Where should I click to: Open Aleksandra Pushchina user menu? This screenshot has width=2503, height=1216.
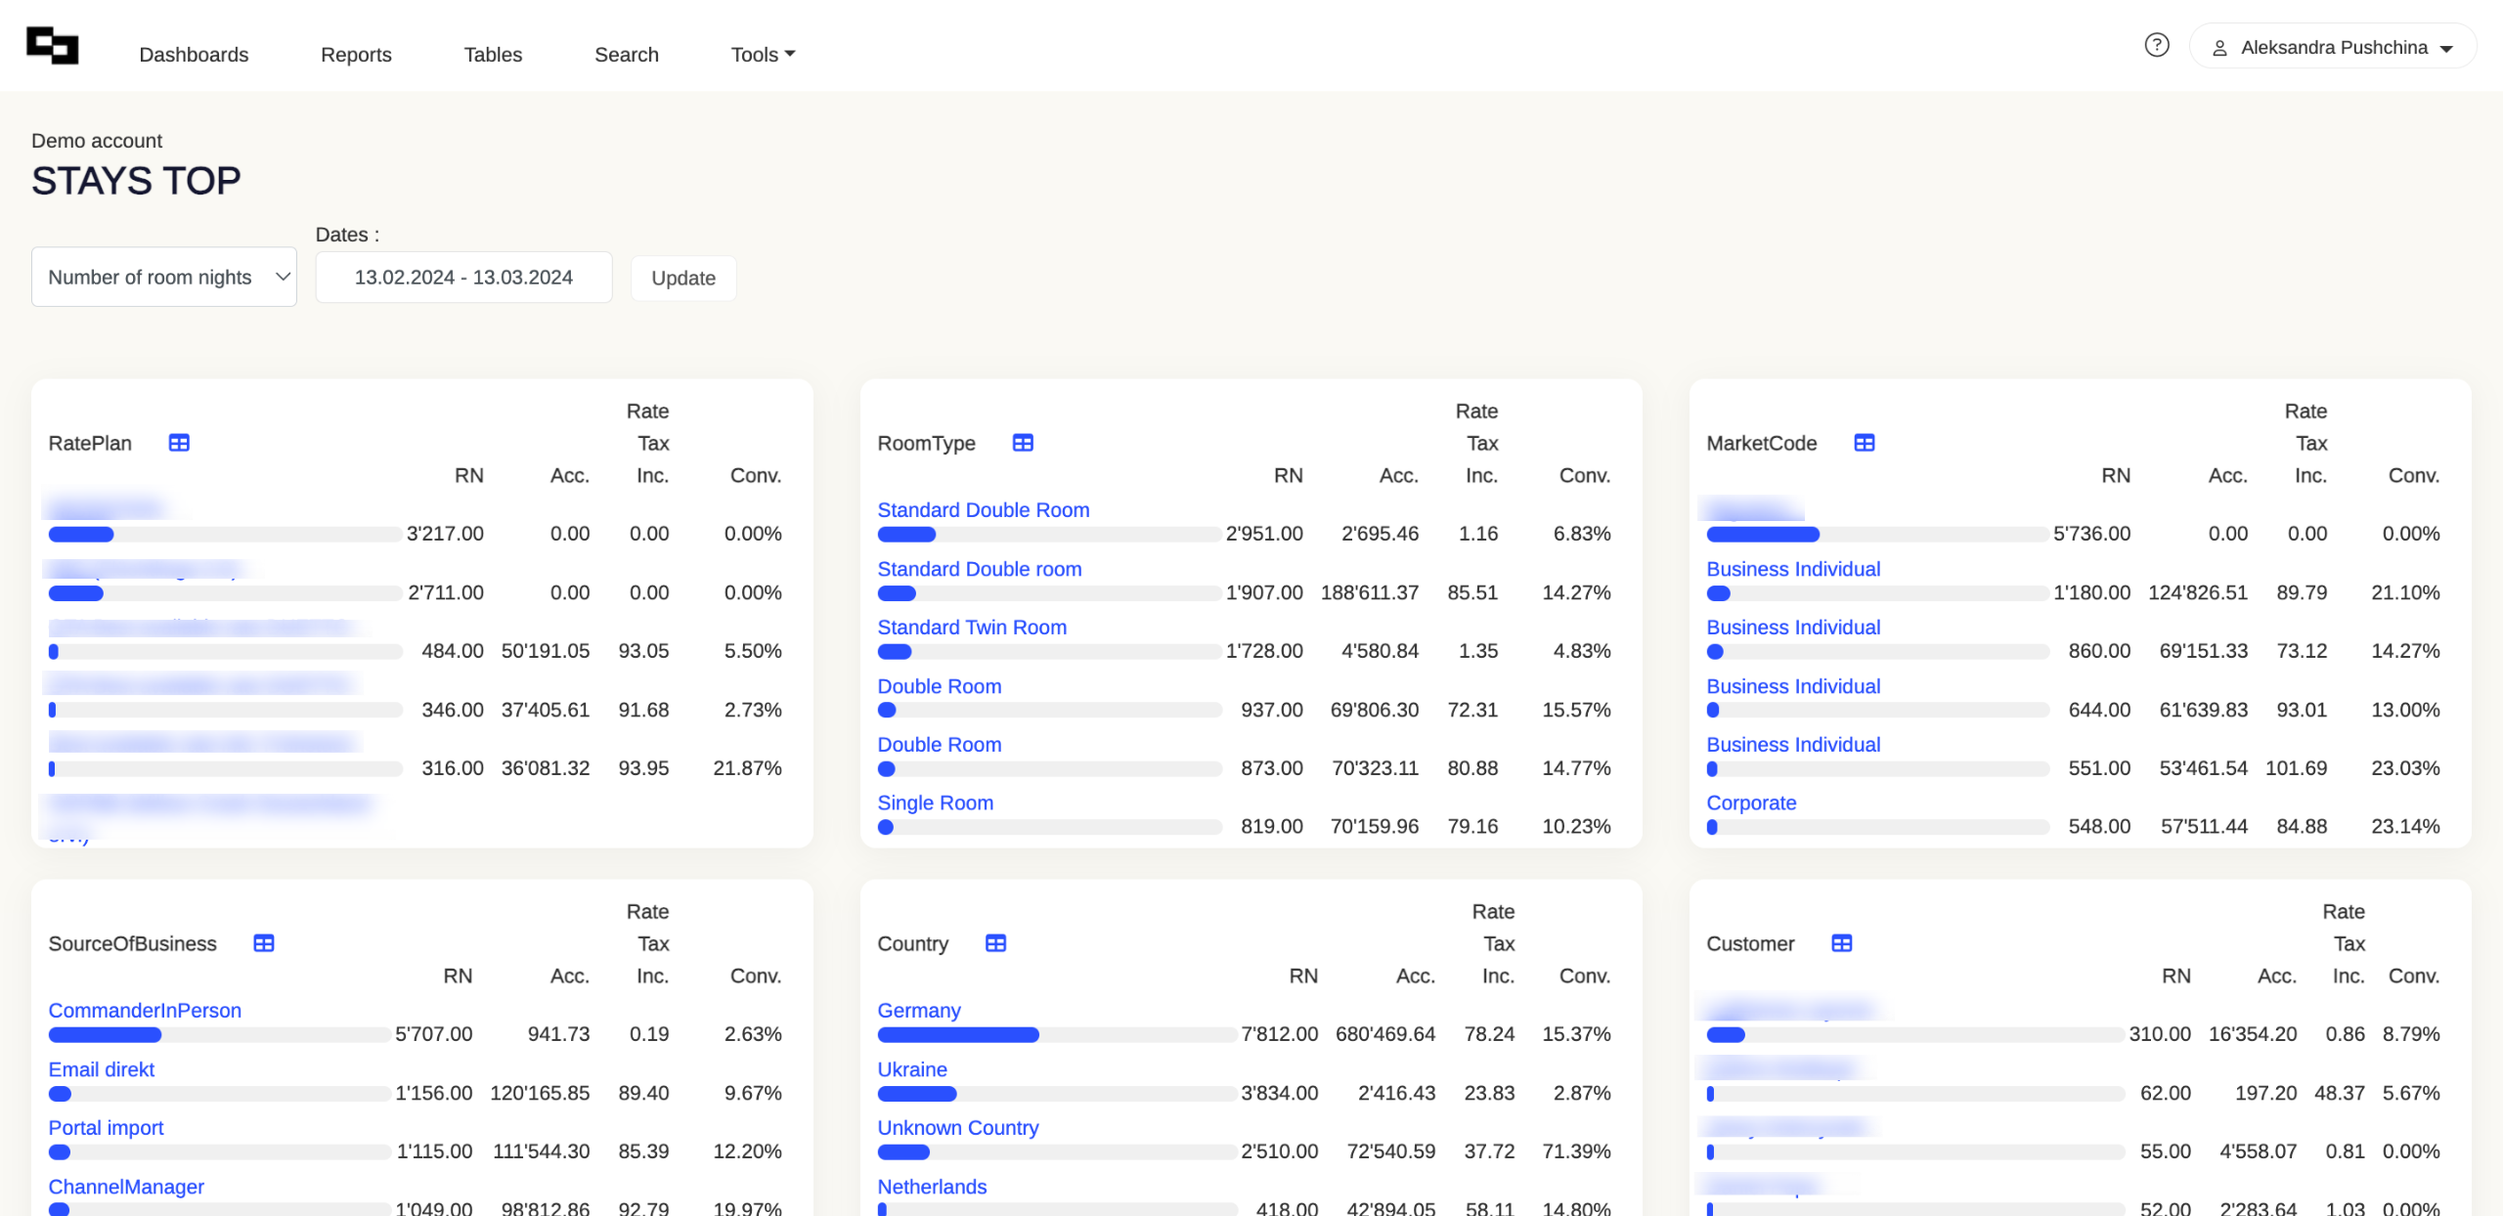[x=2333, y=48]
